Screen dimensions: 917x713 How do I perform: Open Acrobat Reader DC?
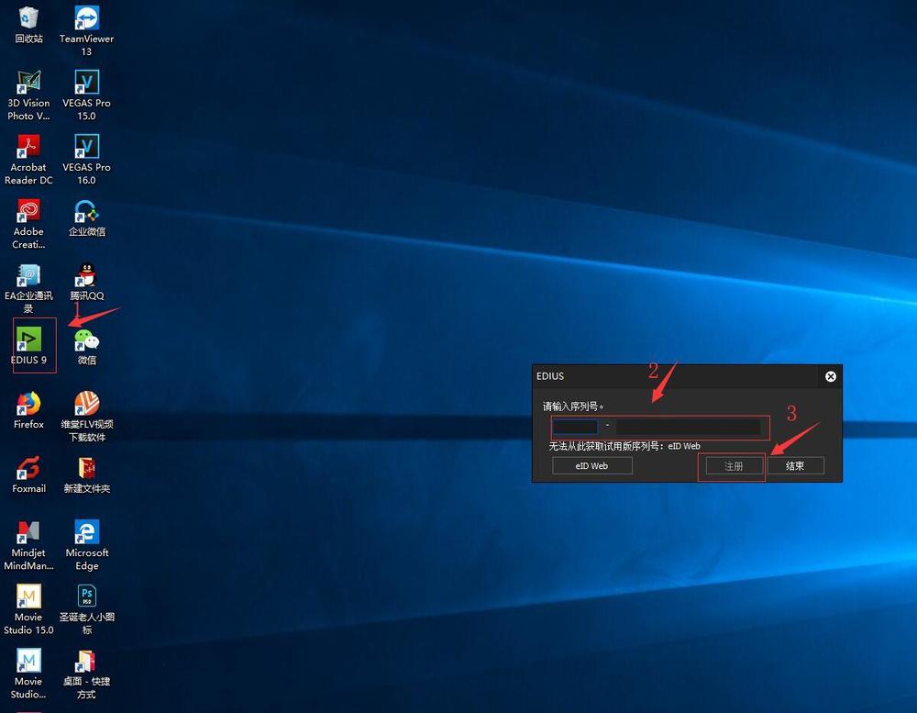click(28, 147)
